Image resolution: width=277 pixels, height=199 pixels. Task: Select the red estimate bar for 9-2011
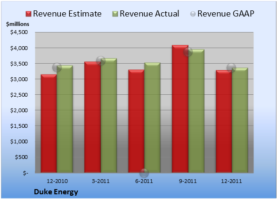[x=180, y=109]
